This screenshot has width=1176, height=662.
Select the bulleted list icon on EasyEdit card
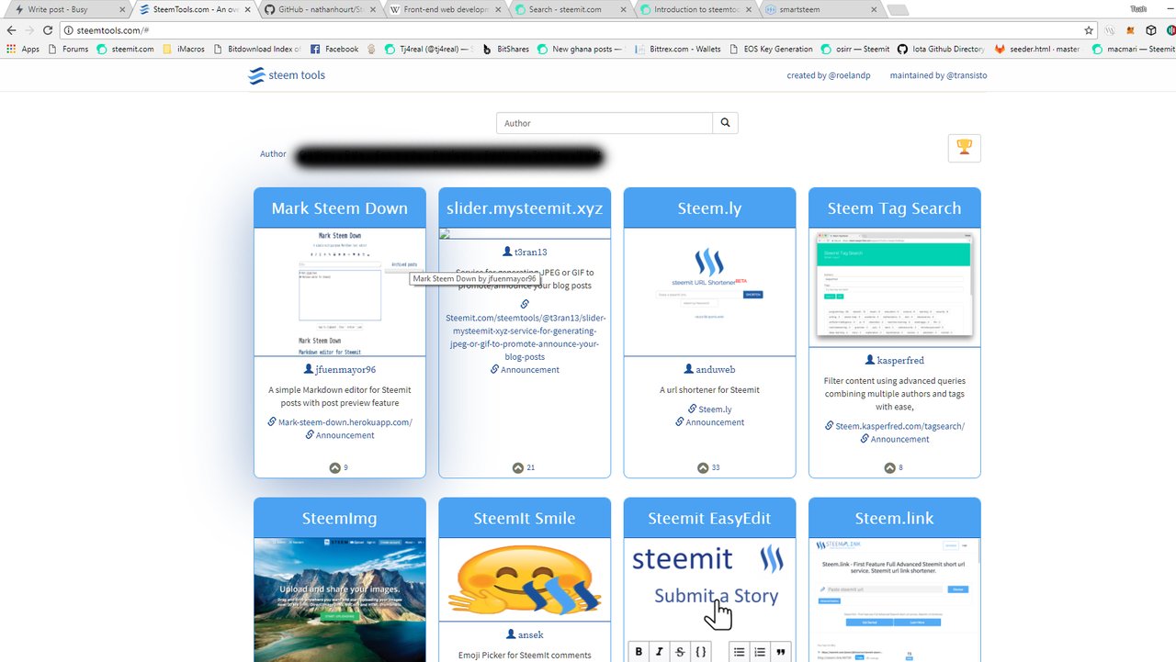click(739, 651)
